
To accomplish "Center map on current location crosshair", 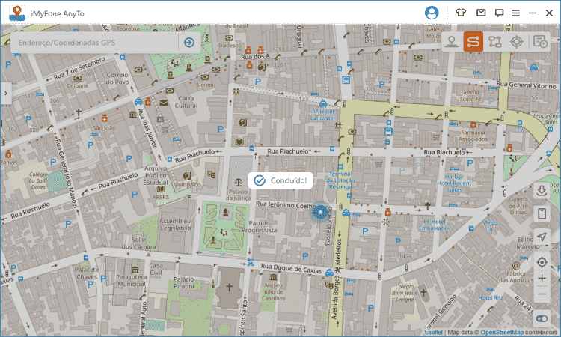I will pyautogui.click(x=542, y=262).
